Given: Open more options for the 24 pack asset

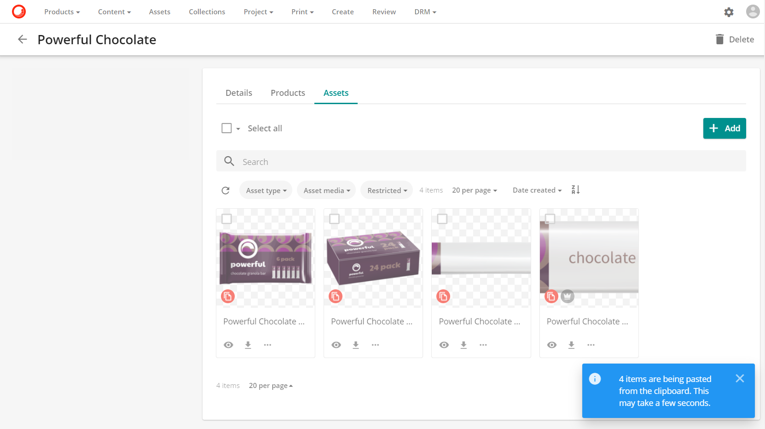Looking at the screenshot, I should (375, 345).
